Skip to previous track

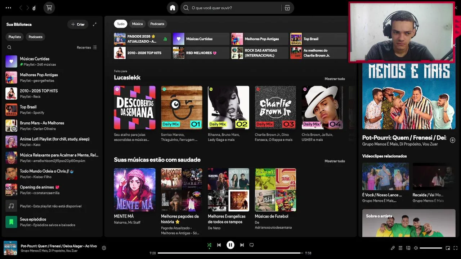(219, 245)
